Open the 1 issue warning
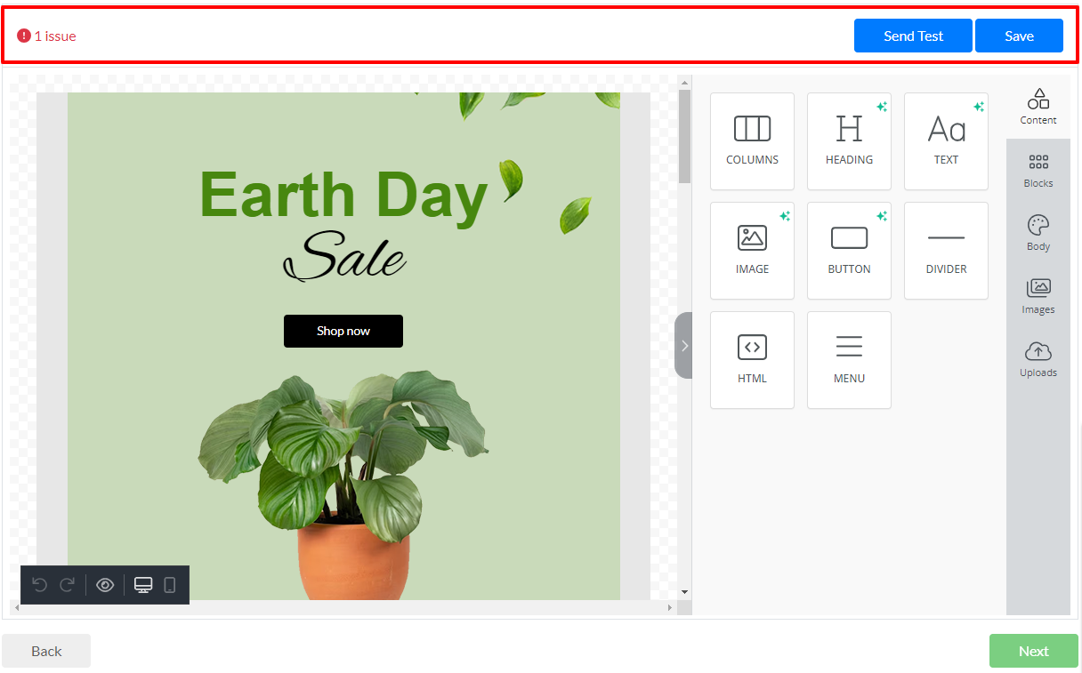The height and width of the screenshot is (673, 1082). pyautogui.click(x=47, y=36)
